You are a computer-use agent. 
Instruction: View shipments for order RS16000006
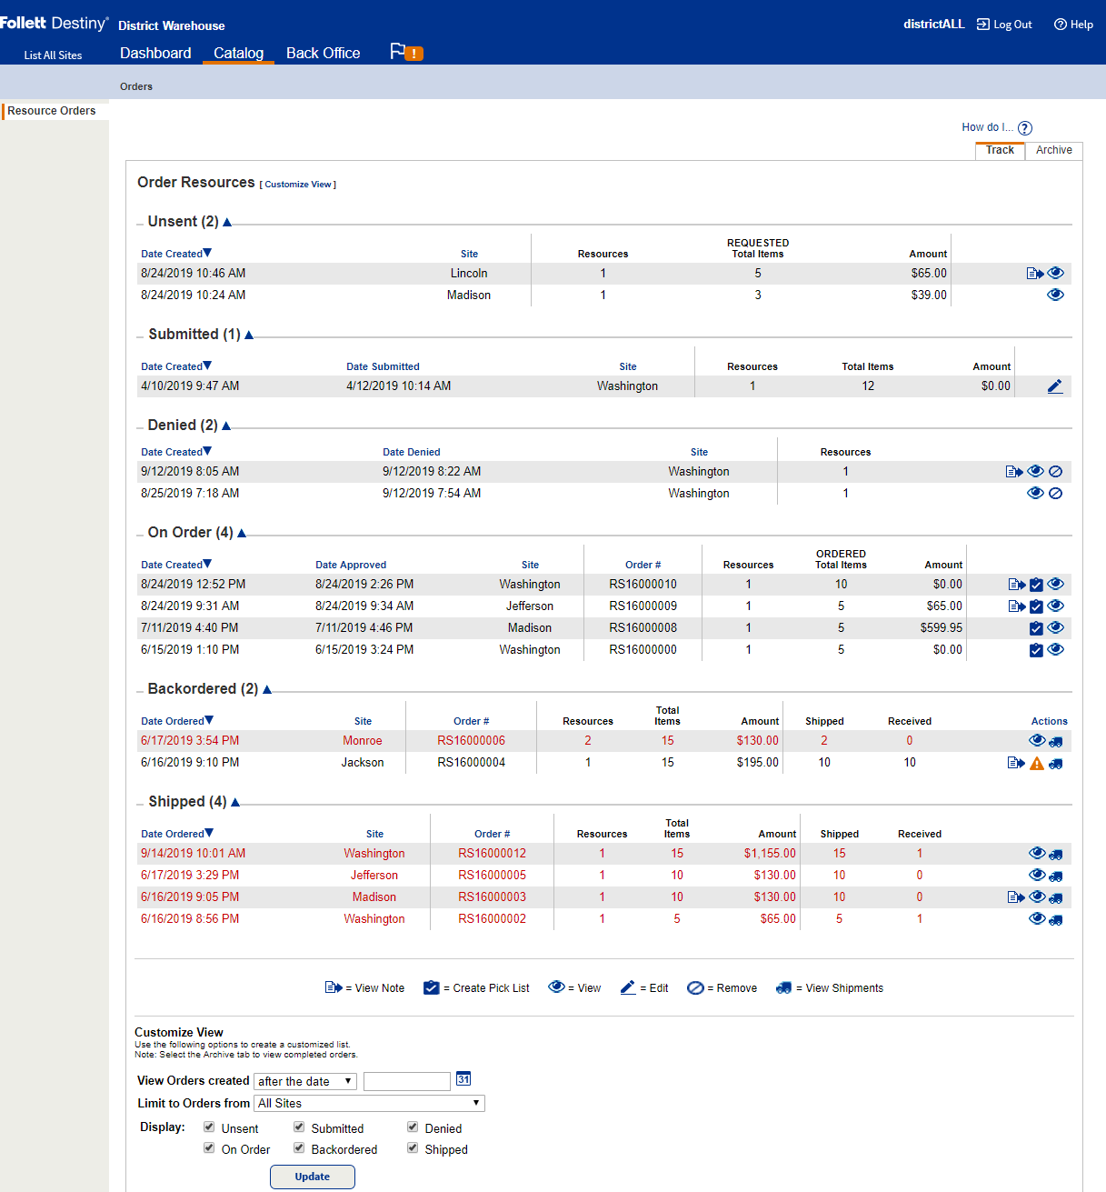coord(1055,742)
